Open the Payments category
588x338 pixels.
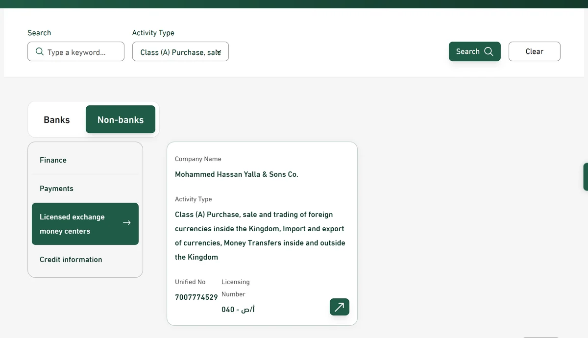pyautogui.click(x=85, y=189)
